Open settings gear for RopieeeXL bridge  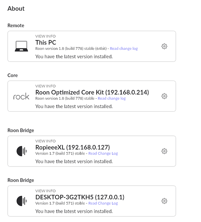click(x=164, y=151)
